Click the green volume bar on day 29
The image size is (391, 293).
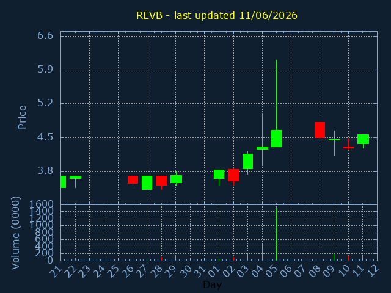[x=175, y=258]
